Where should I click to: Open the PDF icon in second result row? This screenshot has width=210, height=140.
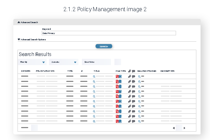pos(117,82)
